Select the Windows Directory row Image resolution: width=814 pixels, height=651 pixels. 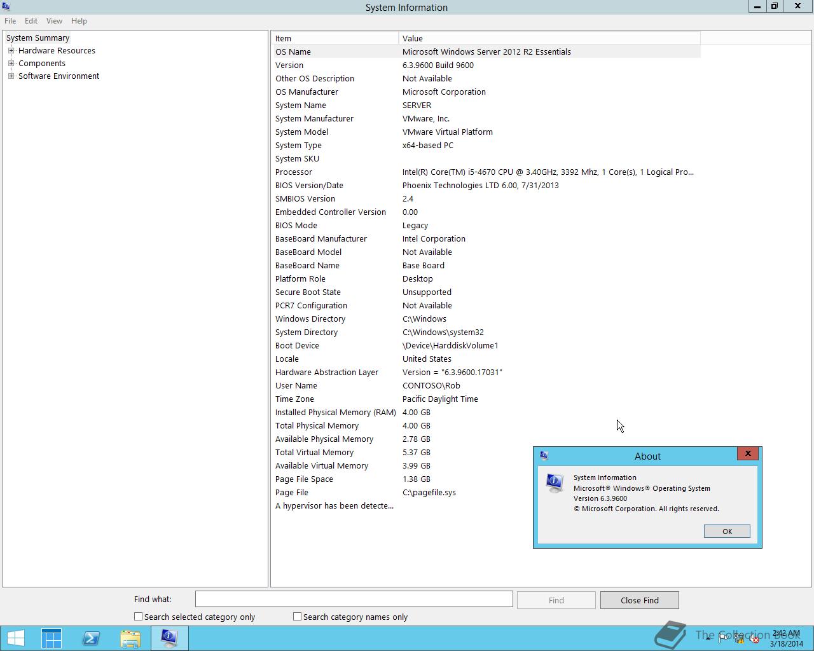[486, 319]
